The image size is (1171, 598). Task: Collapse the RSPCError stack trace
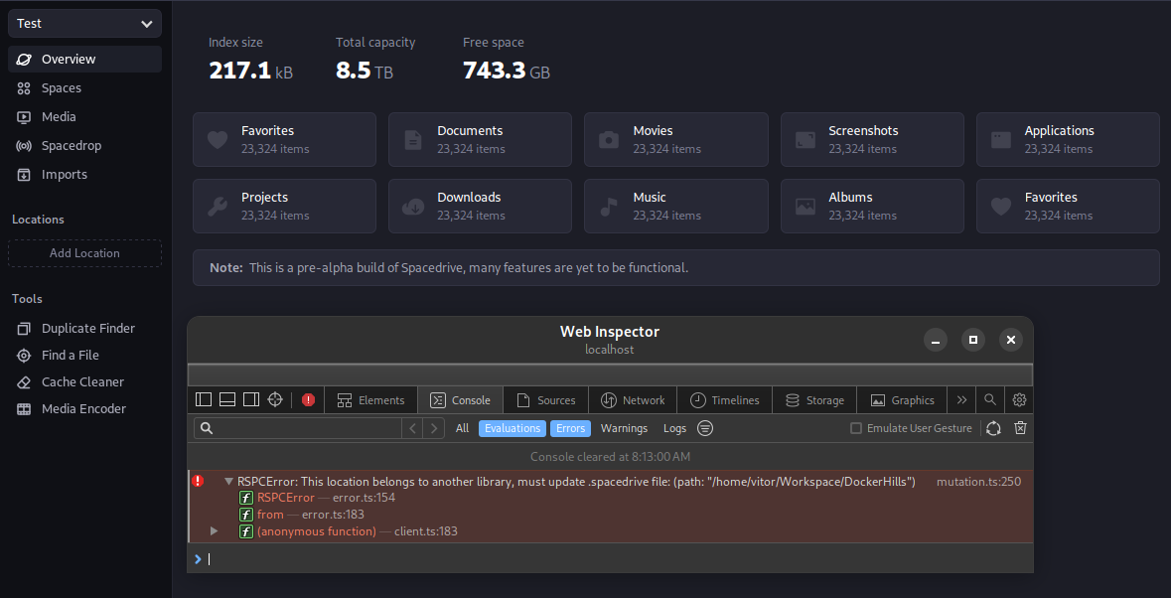pos(228,481)
